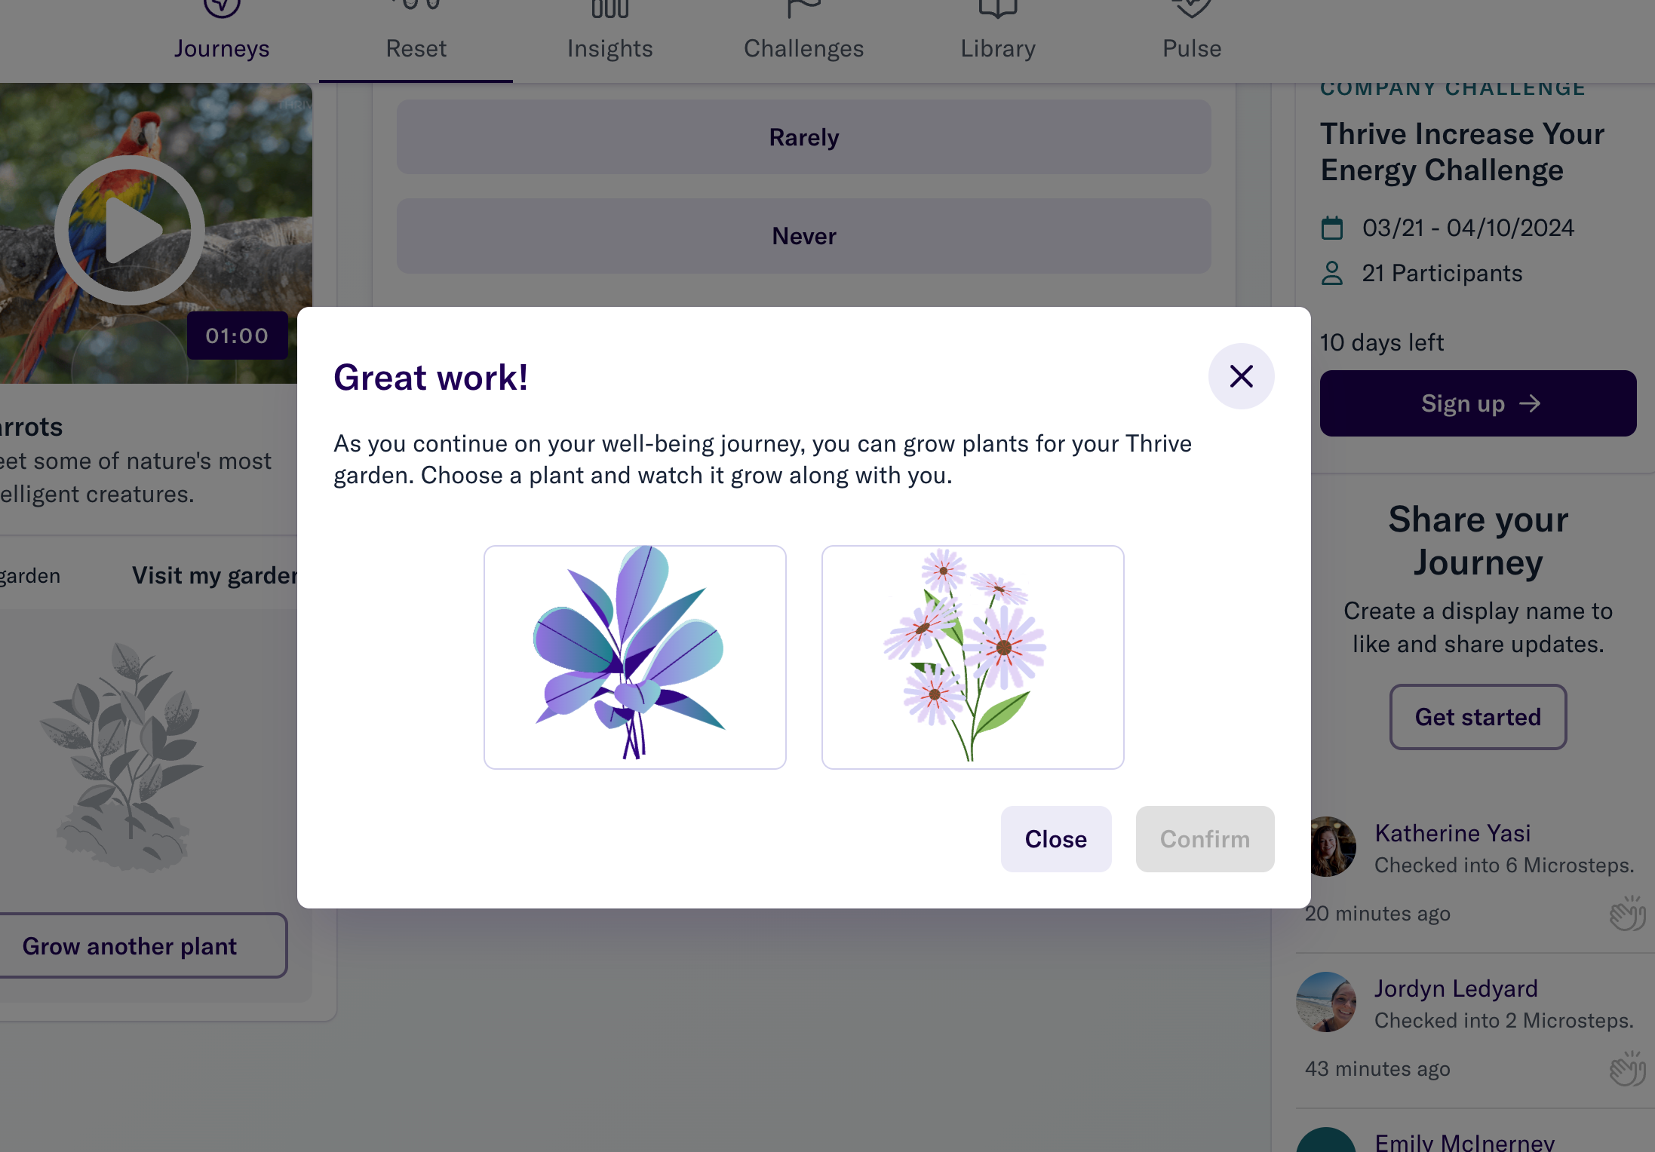The width and height of the screenshot is (1655, 1152).
Task: Click the Confirm button
Action: (1205, 838)
